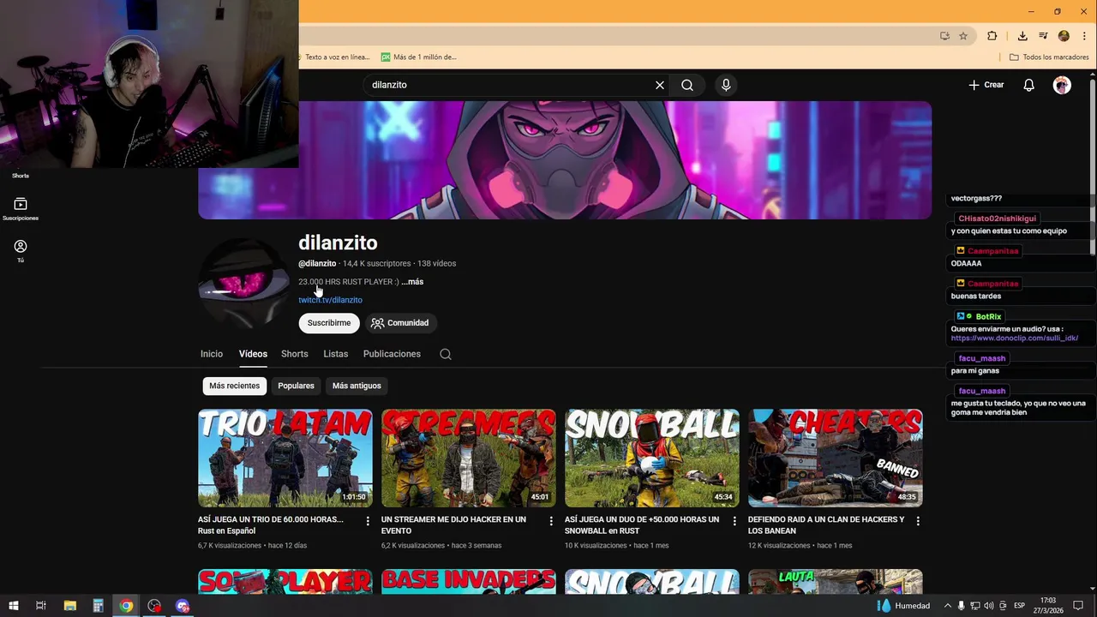Open Task View on taskbar
This screenshot has height=617, width=1097.
pos(41,606)
